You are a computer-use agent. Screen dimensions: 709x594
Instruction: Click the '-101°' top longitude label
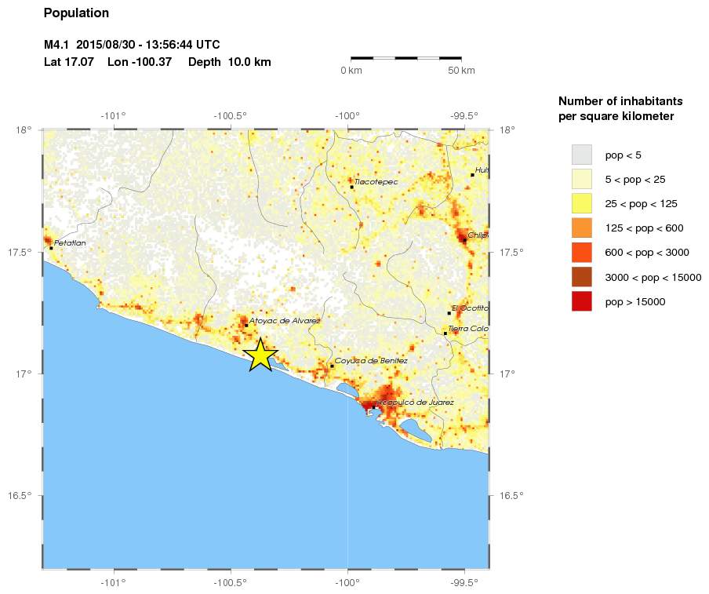click(x=113, y=116)
